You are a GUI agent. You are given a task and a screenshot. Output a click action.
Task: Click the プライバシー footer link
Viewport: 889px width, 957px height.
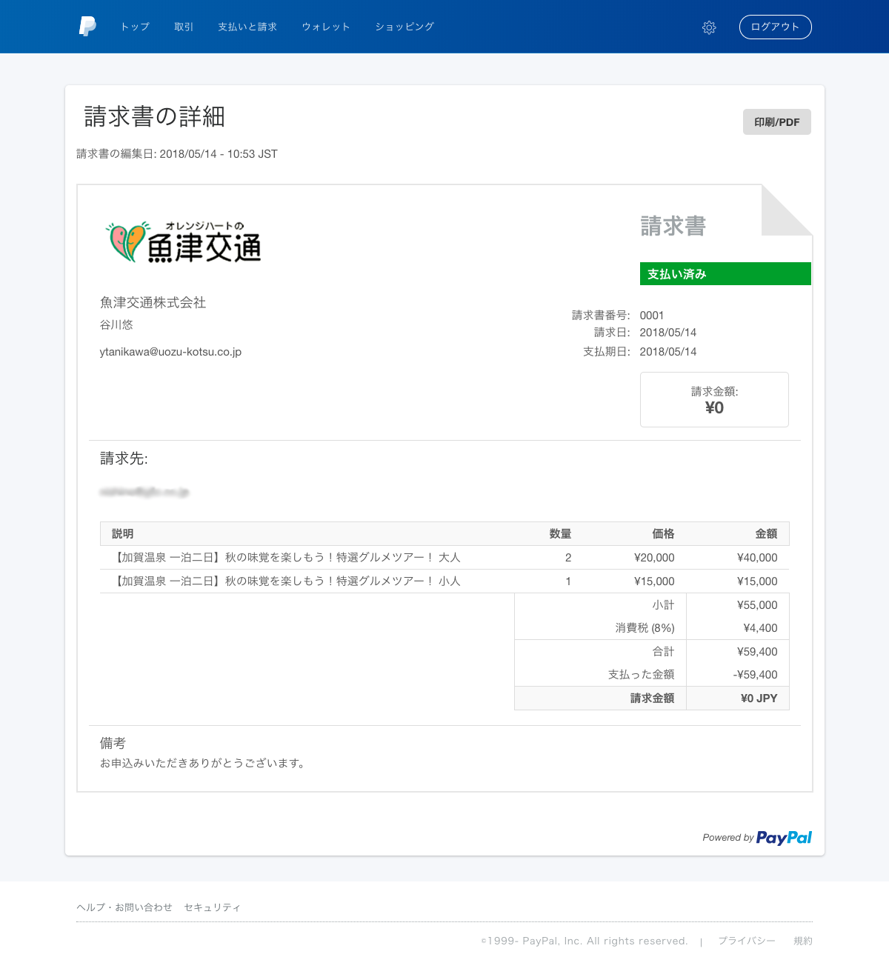pyautogui.click(x=746, y=941)
